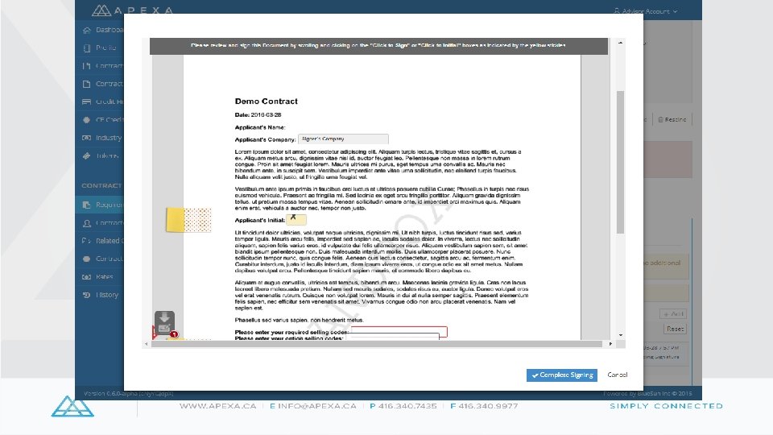Select the highlighted Requirements sidebar icon
This screenshot has width=773, height=435.
pyautogui.click(x=87, y=205)
